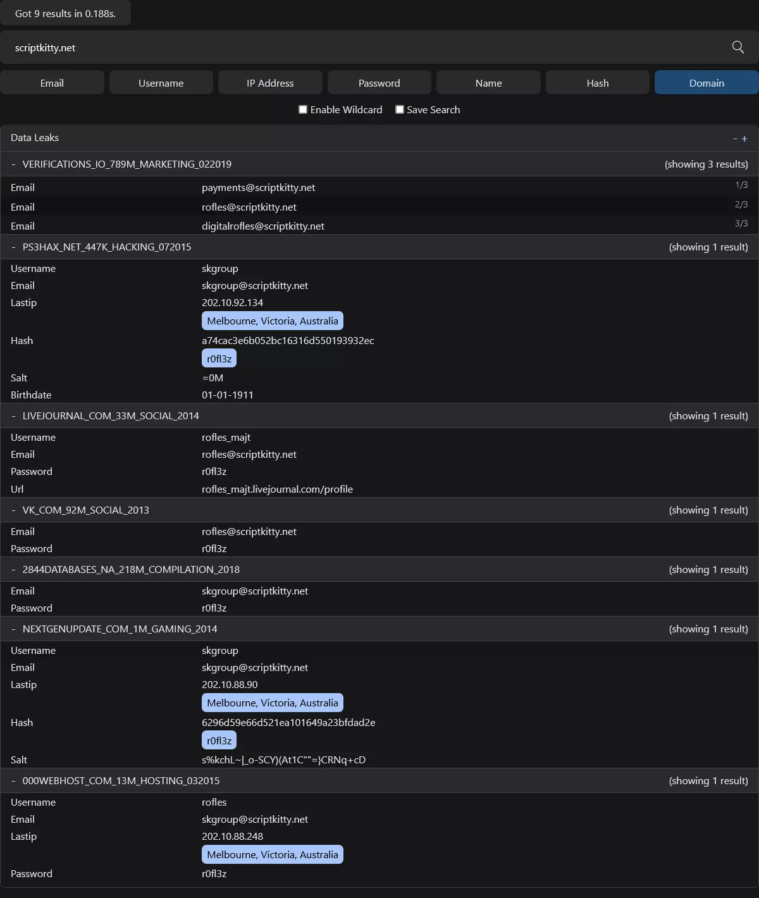The image size is (759, 898).
Task: Click Melbourne location tag under 202.10.88.248
Action: [273, 854]
